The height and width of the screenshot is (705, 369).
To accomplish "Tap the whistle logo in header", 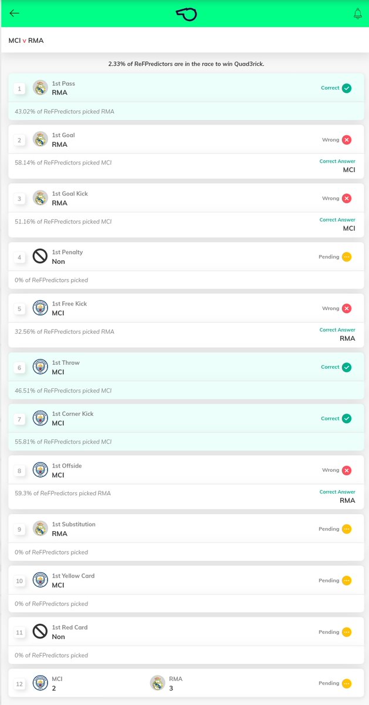I will coord(186,14).
